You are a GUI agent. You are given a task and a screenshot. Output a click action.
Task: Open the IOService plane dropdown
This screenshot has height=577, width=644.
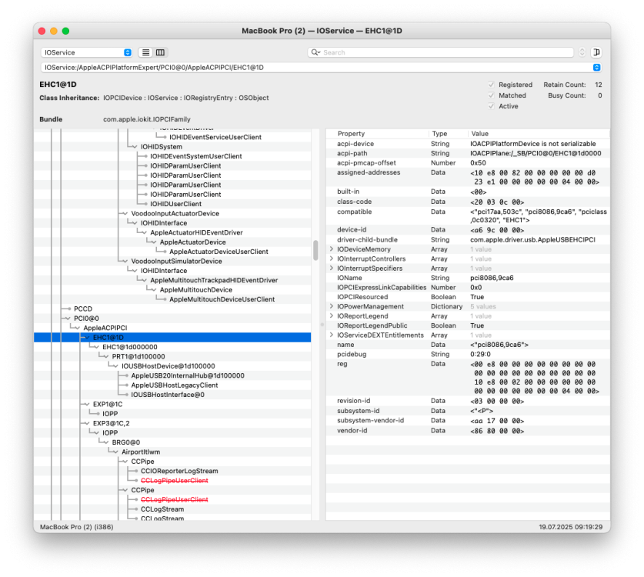(87, 52)
